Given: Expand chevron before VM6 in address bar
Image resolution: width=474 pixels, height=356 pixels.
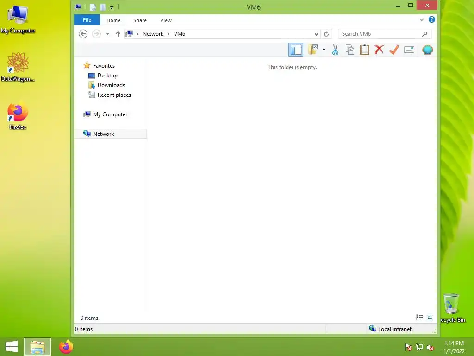Looking at the screenshot, I should tap(169, 34).
